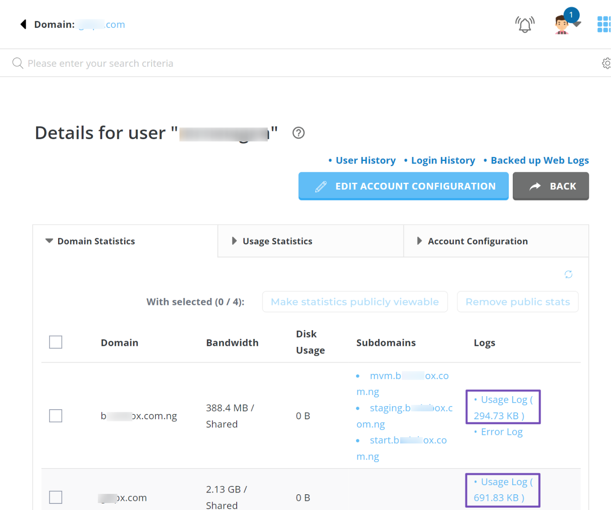Open the user avatar menu
The width and height of the screenshot is (611, 510).
[x=562, y=24]
